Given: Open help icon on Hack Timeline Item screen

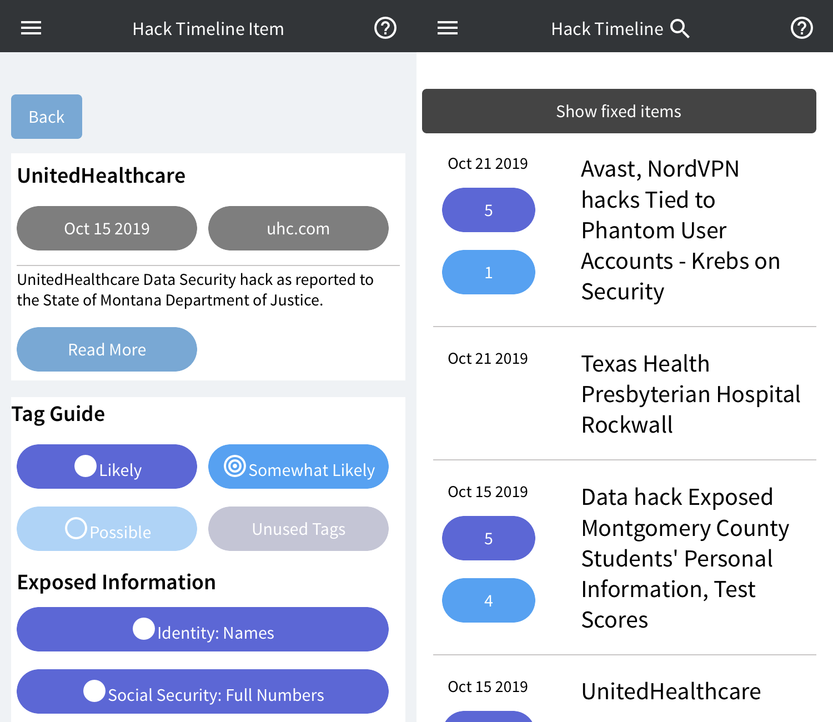Looking at the screenshot, I should pyautogui.click(x=385, y=28).
